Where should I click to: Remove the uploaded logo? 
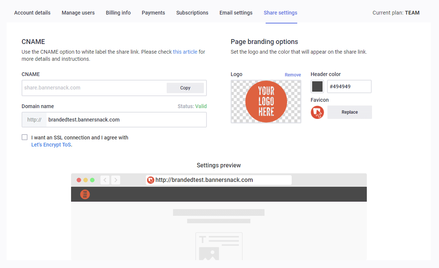point(292,75)
